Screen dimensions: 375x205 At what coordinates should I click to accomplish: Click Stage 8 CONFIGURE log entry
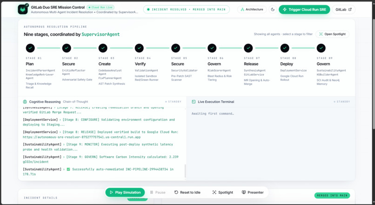pos(99,122)
